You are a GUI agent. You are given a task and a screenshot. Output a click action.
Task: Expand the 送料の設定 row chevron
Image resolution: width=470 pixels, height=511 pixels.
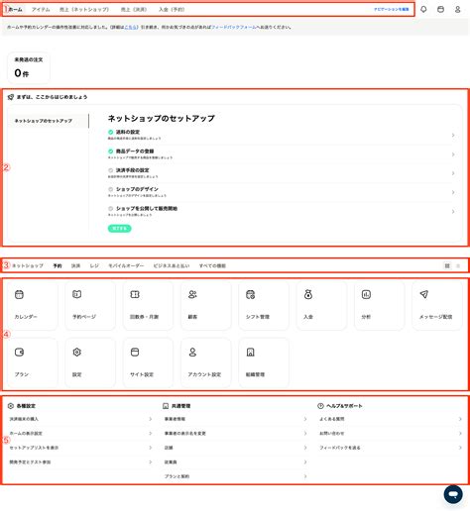453,135
